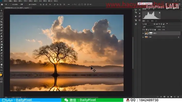Open the Layer menu
The image size is (182, 102).
[x=20, y=1]
